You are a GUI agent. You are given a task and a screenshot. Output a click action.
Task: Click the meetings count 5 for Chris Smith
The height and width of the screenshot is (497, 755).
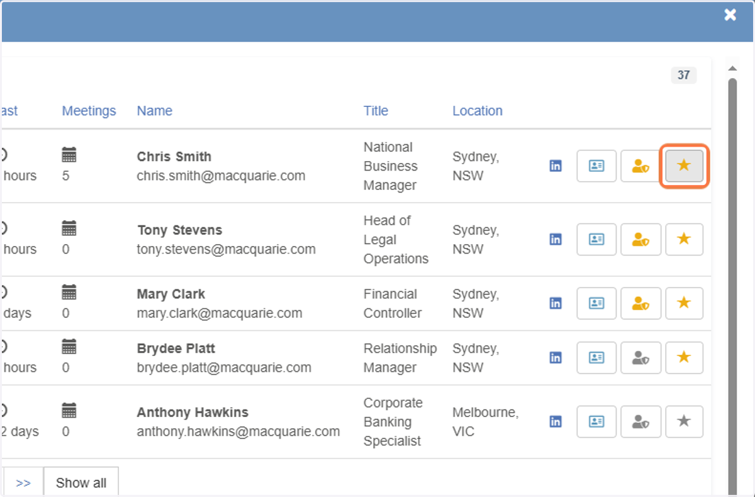coord(66,176)
